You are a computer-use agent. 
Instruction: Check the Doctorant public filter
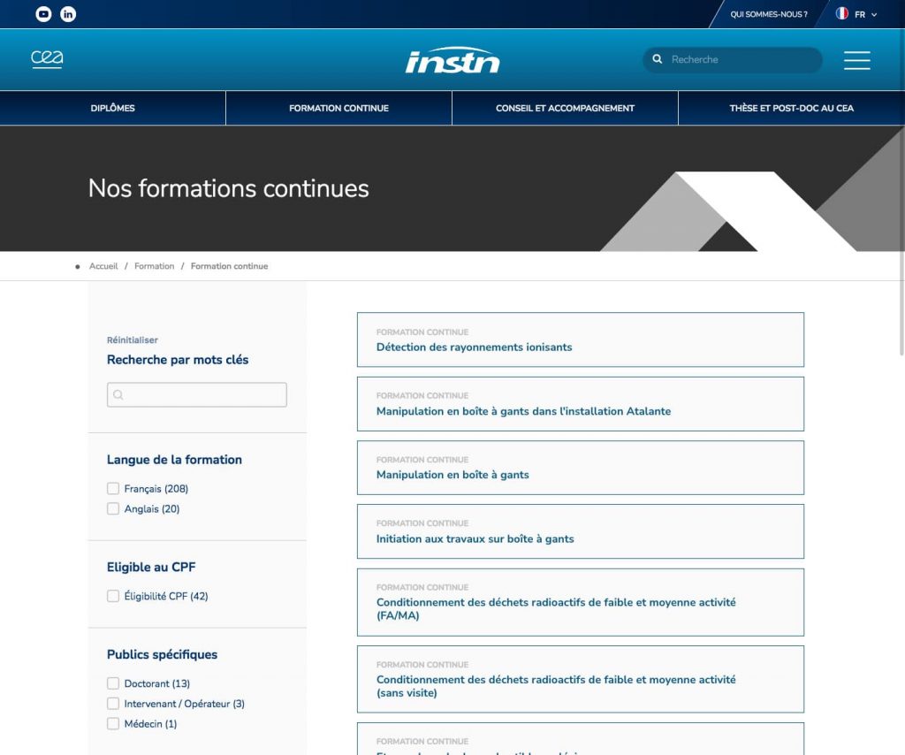(x=113, y=683)
